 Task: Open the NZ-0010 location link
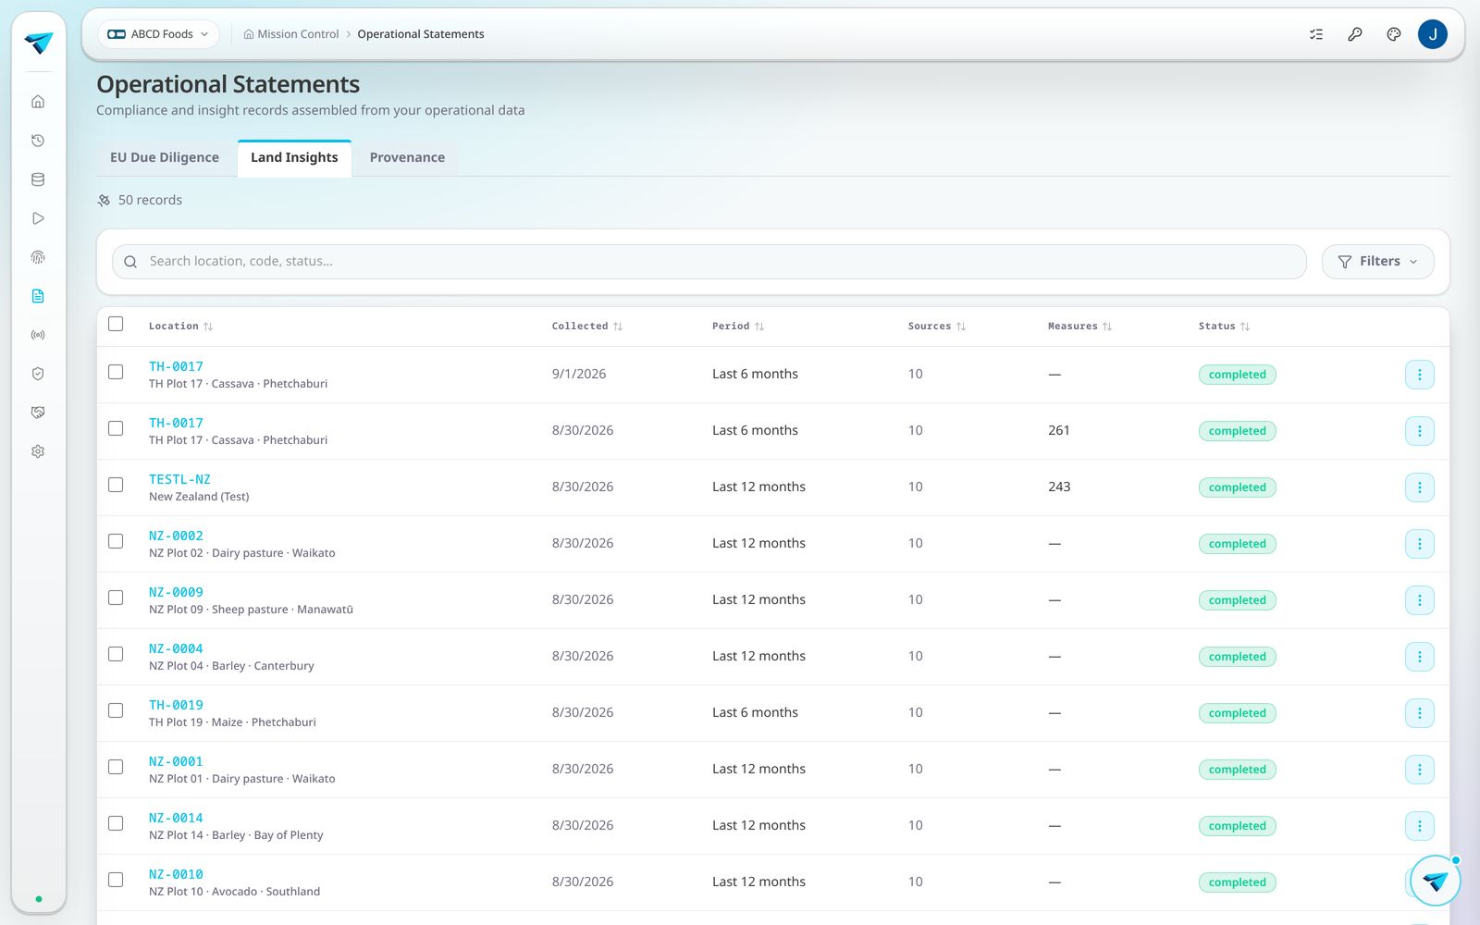pos(176,874)
